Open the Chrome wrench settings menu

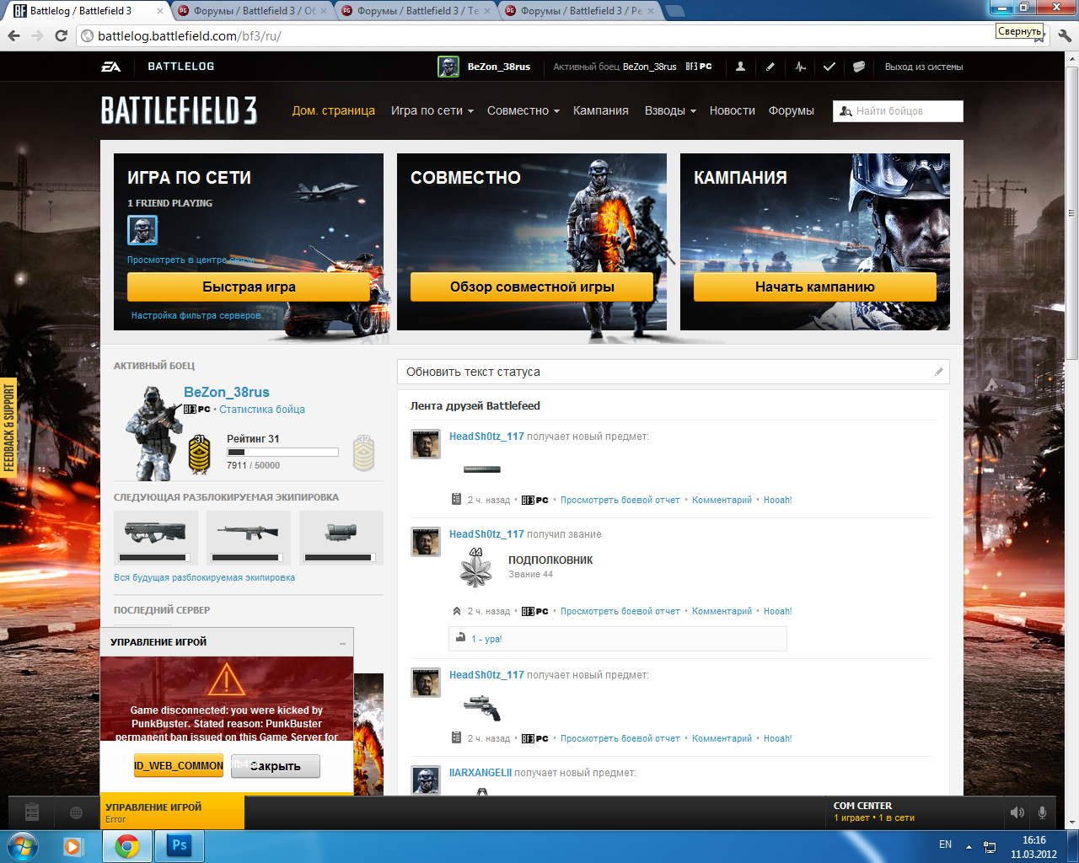click(1064, 35)
